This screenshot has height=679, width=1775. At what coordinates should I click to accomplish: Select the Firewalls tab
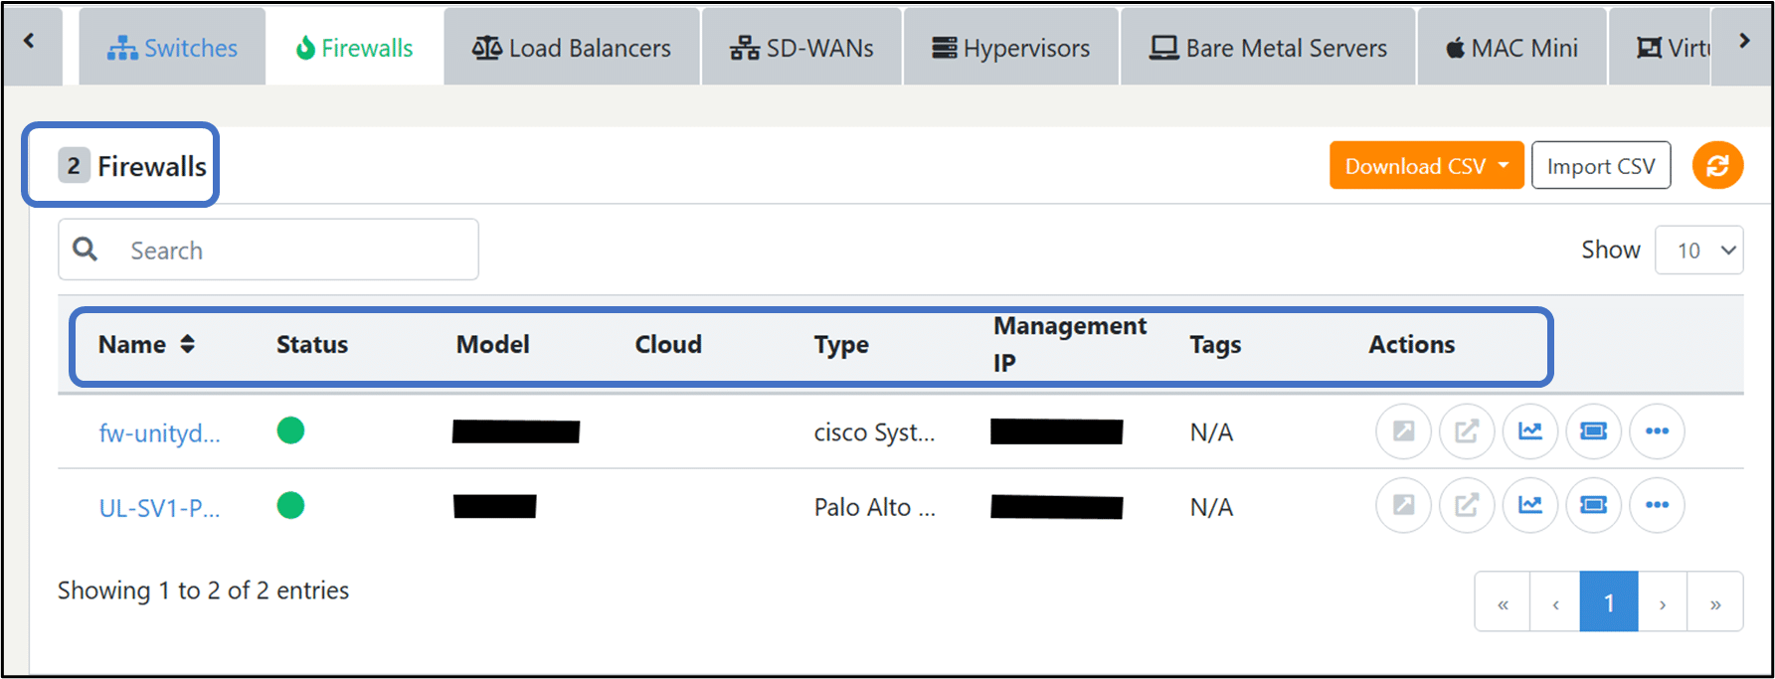[x=354, y=48]
